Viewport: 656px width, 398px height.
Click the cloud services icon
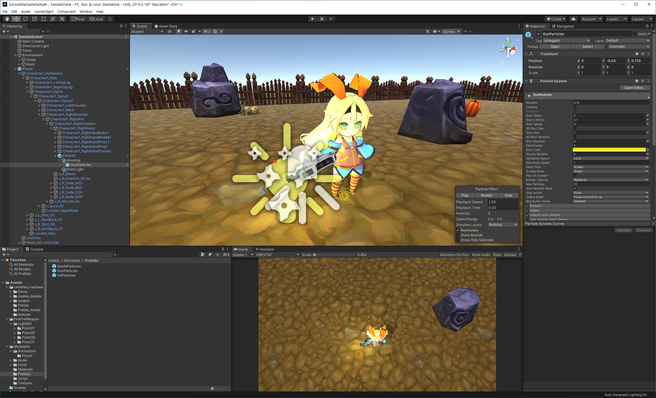(x=573, y=19)
